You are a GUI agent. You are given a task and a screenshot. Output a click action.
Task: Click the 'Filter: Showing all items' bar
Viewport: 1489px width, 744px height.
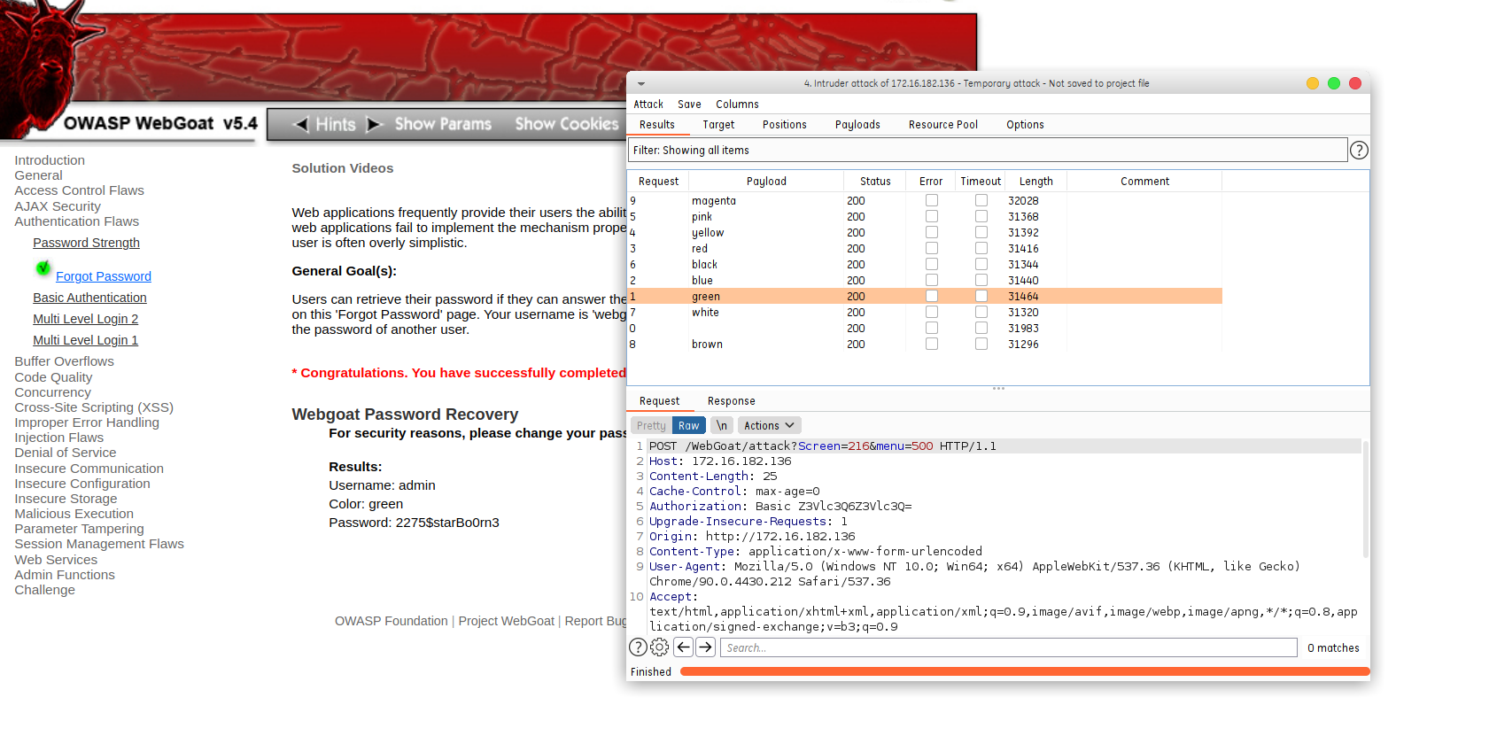click(988, 151)
